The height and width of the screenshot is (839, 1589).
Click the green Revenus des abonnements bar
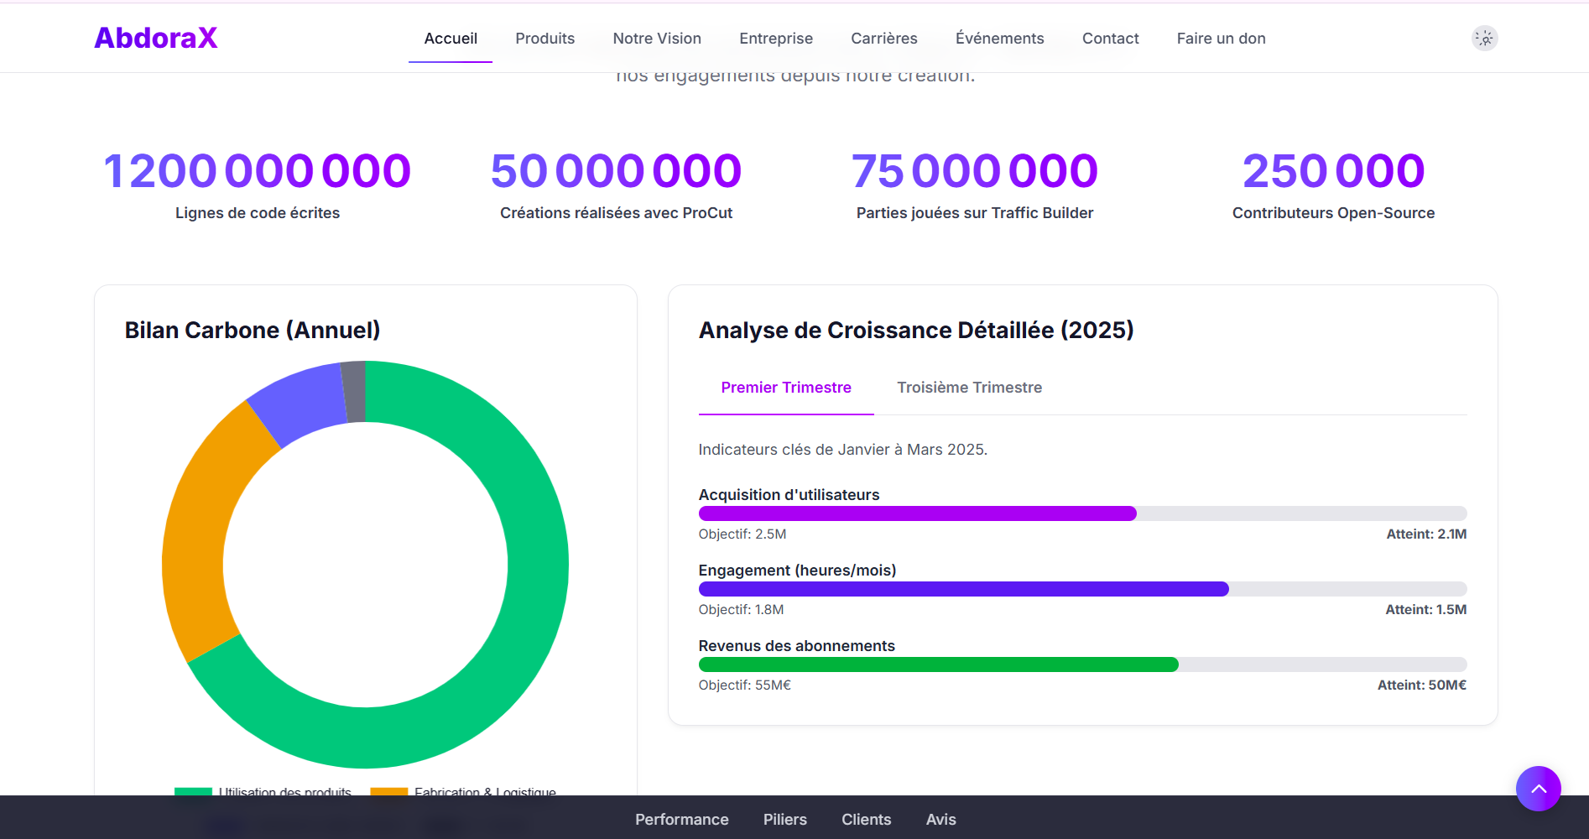pos(938,664)
